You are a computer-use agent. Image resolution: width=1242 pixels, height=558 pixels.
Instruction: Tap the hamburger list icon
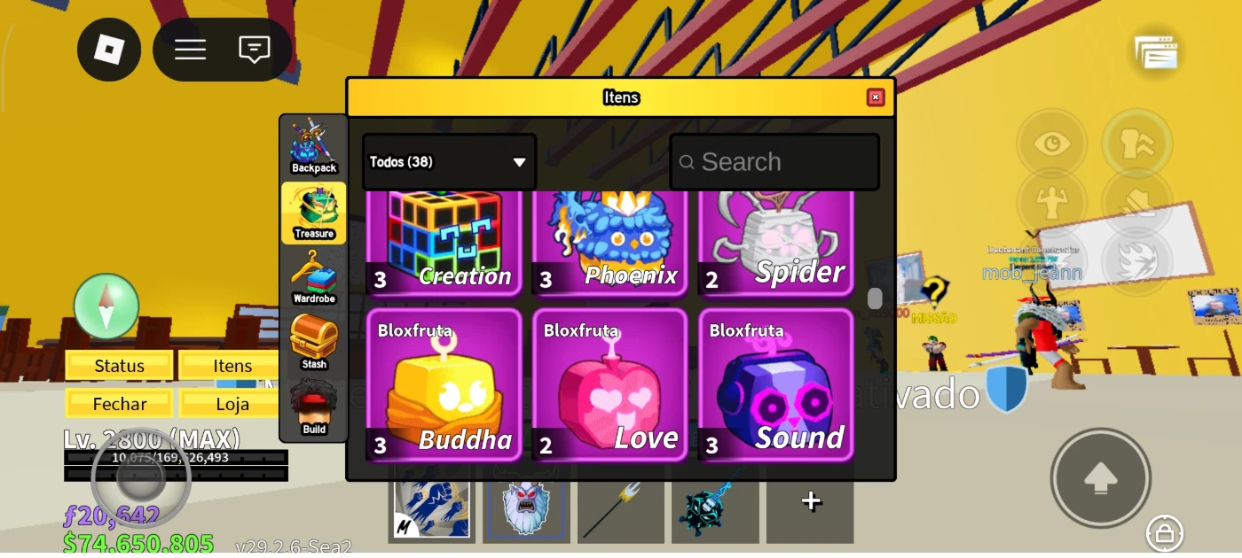(x=190, y=50)
